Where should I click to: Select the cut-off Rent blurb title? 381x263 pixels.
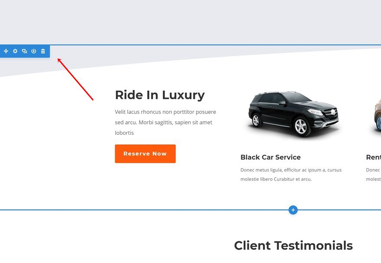374,157
